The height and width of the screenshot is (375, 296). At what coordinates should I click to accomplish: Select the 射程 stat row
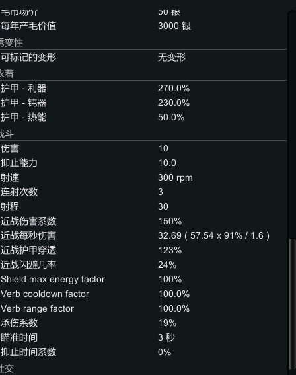click(x=143, y=206)
